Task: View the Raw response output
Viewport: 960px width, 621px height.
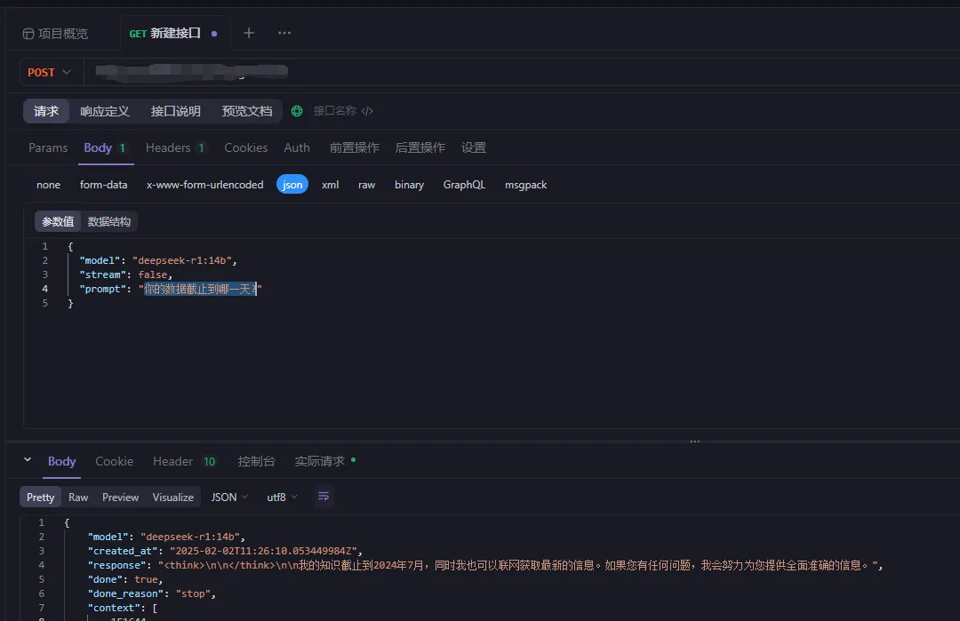Action: pos(77,498)
